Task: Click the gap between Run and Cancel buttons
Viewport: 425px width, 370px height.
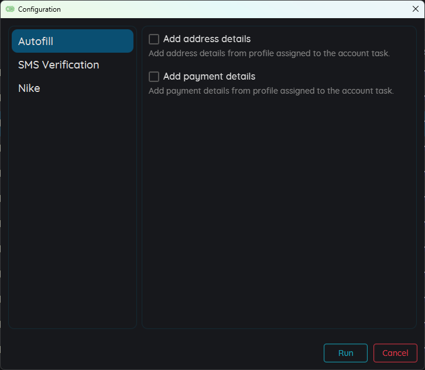Action: tap(371, 353)
